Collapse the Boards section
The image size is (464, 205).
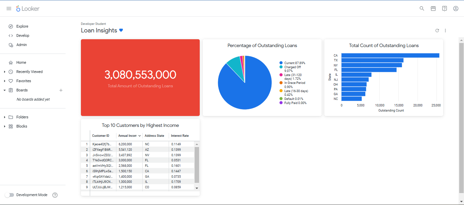pyautogui.click(x=4, y=90)
